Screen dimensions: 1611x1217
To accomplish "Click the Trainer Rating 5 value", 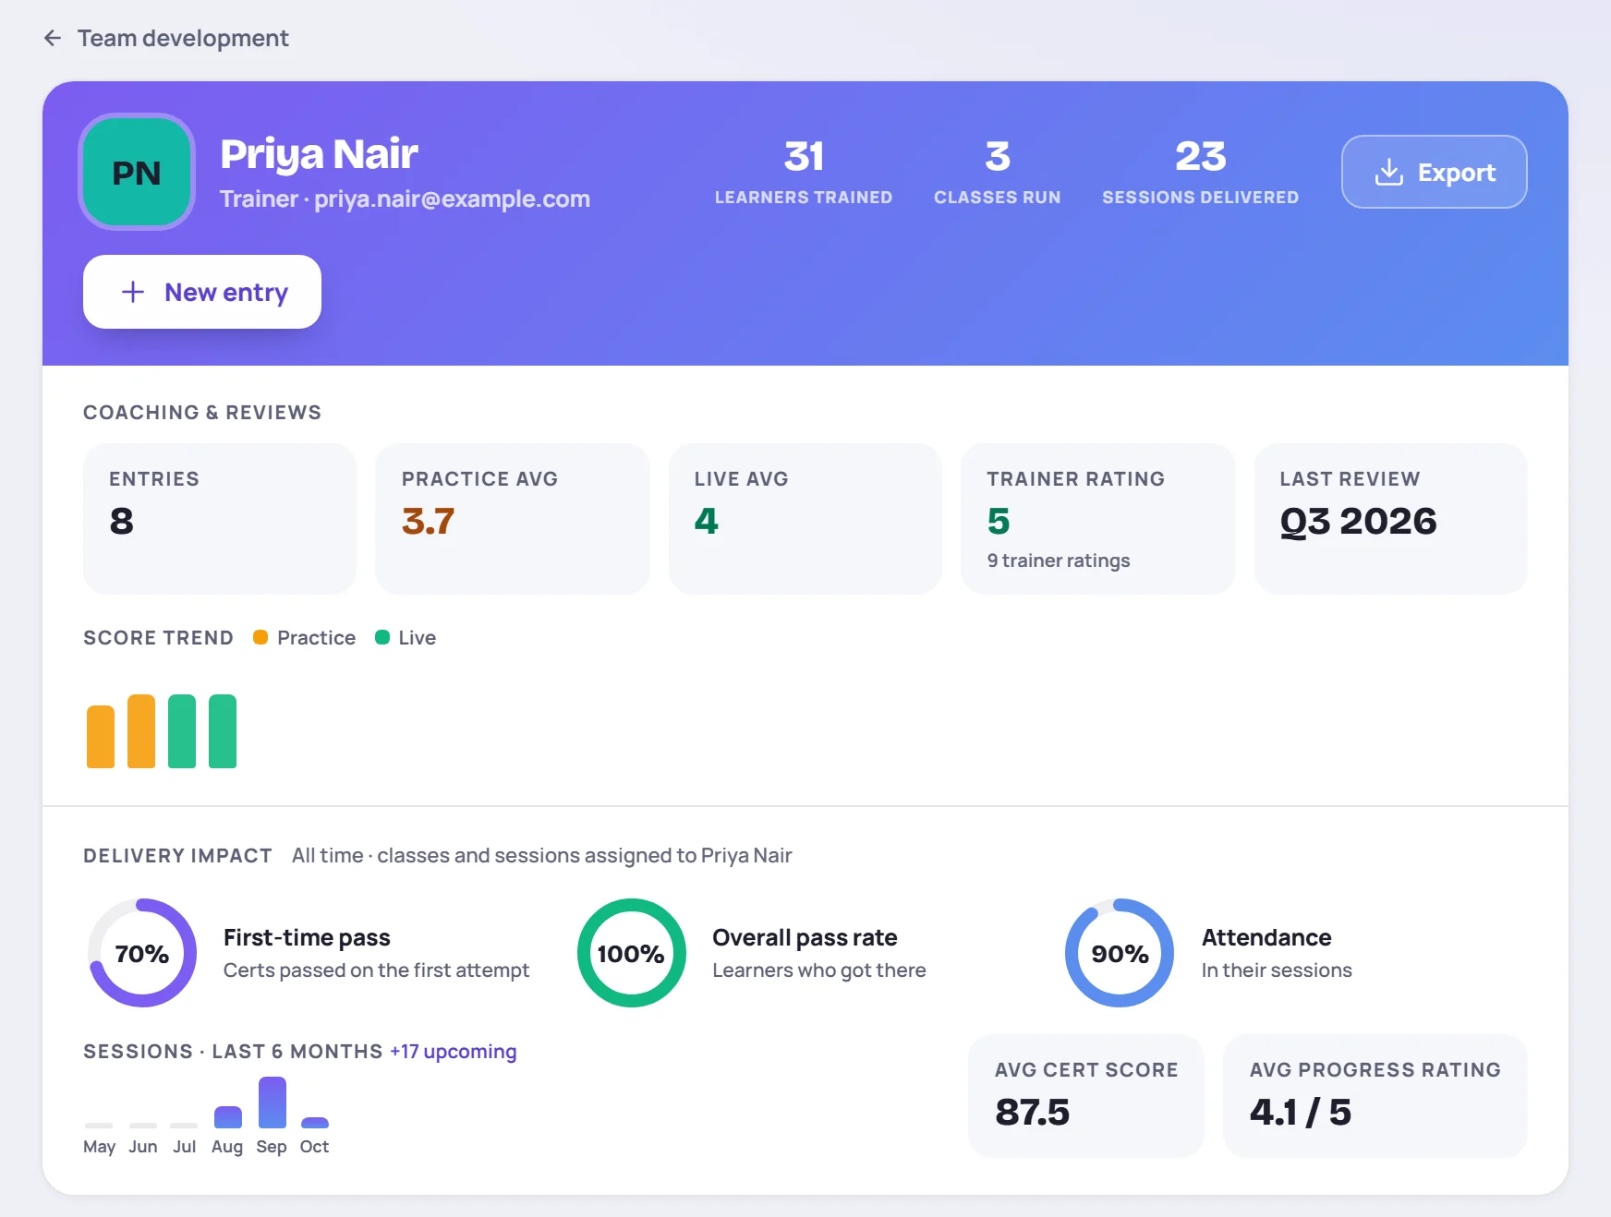I will click(x=999, y=521).
